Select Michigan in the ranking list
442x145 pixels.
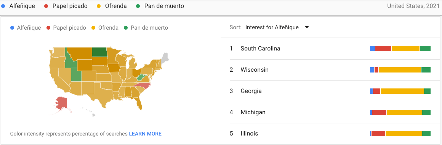(x=330, y=112)
